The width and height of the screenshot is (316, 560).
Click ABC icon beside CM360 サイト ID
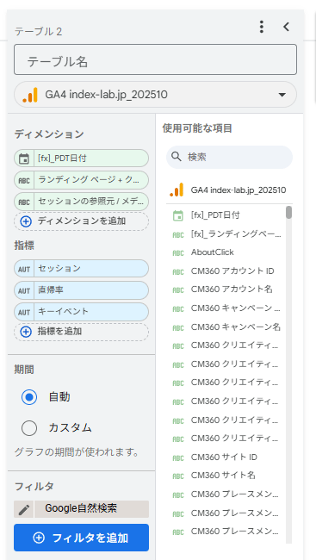[x=178, y=457]
